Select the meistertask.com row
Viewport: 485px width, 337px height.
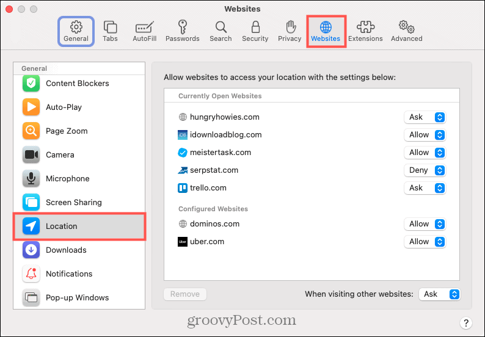coord(312,153)
